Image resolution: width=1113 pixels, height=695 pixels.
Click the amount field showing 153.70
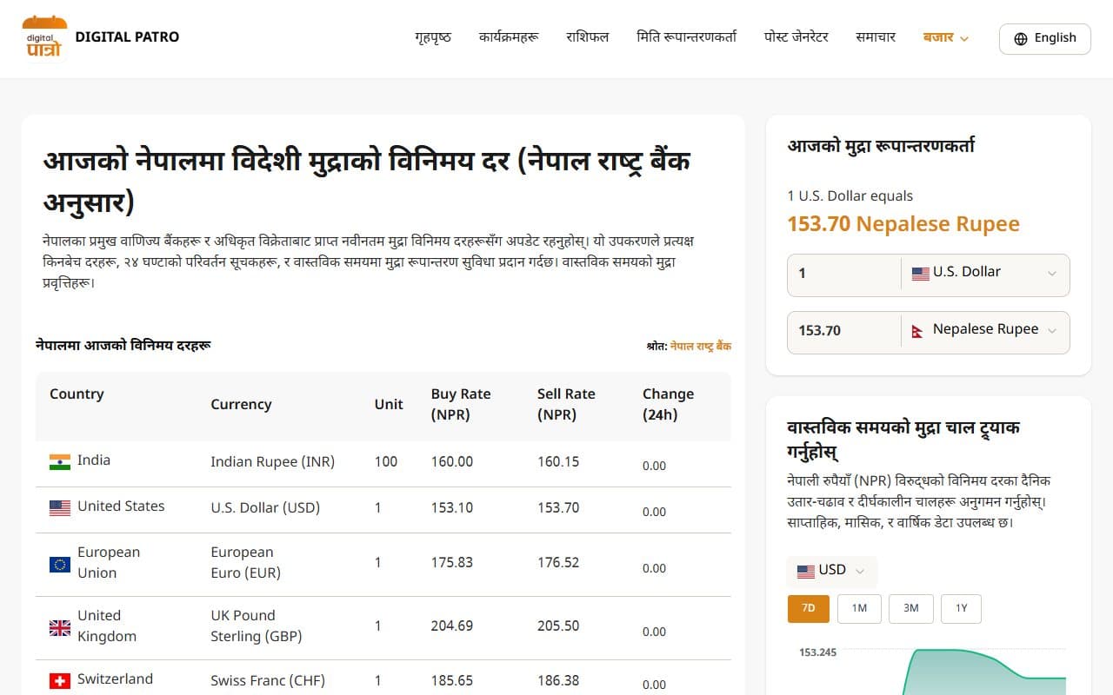pyautogui.click(x=843, y=332)
